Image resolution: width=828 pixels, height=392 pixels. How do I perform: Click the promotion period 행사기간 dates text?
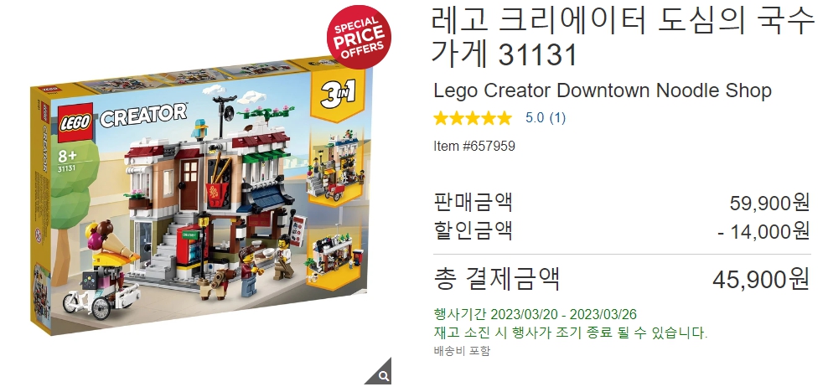[x=536, y=314]
